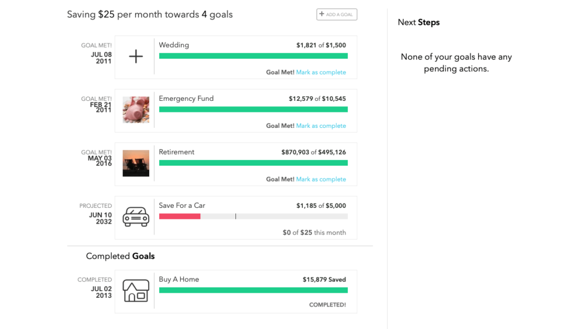Click the Retirement goal progress bar
The image size is (562, 329).
point(253,163)
